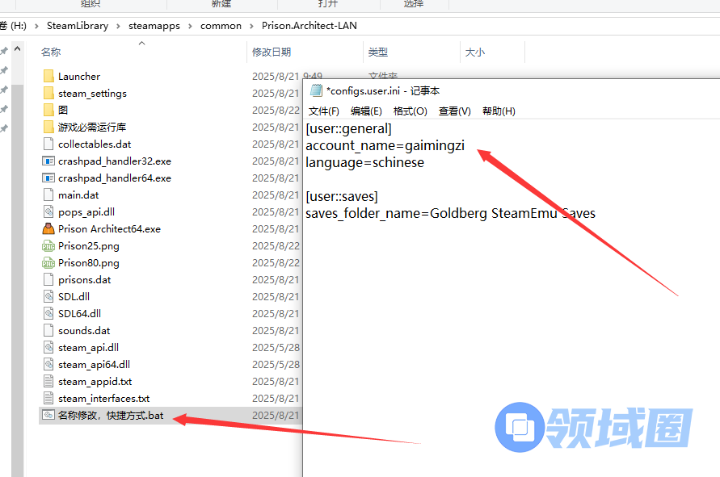Image resolution: width=720 pixels, height=477 pixels.
Task: Select the steam_interfaces.txt file
Action: (103, 399)
